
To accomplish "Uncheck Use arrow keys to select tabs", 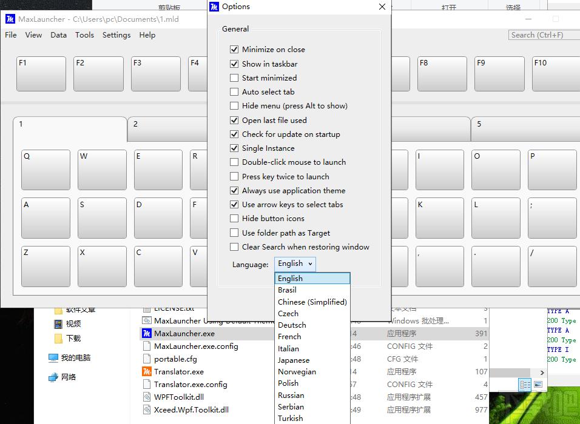I will pos(234,204).
